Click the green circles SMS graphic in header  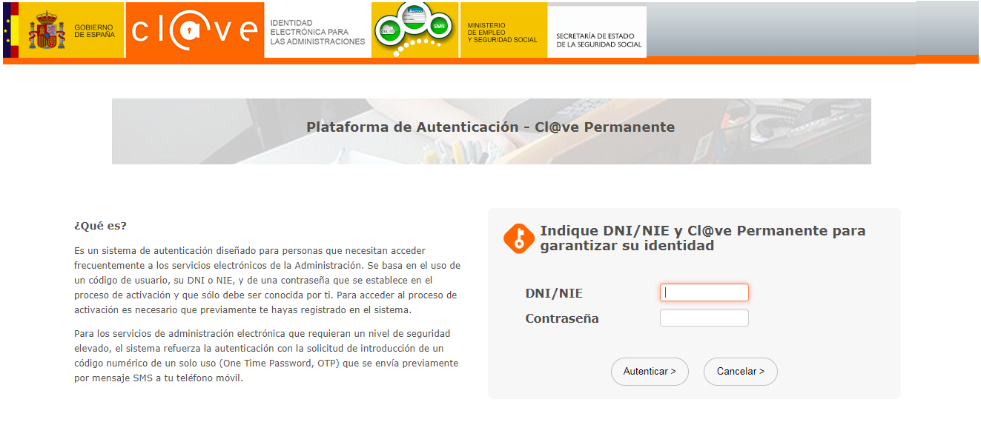tap(415, 30)
